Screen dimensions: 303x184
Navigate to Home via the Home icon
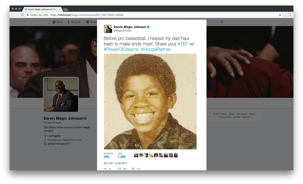[x=54, y=22]
